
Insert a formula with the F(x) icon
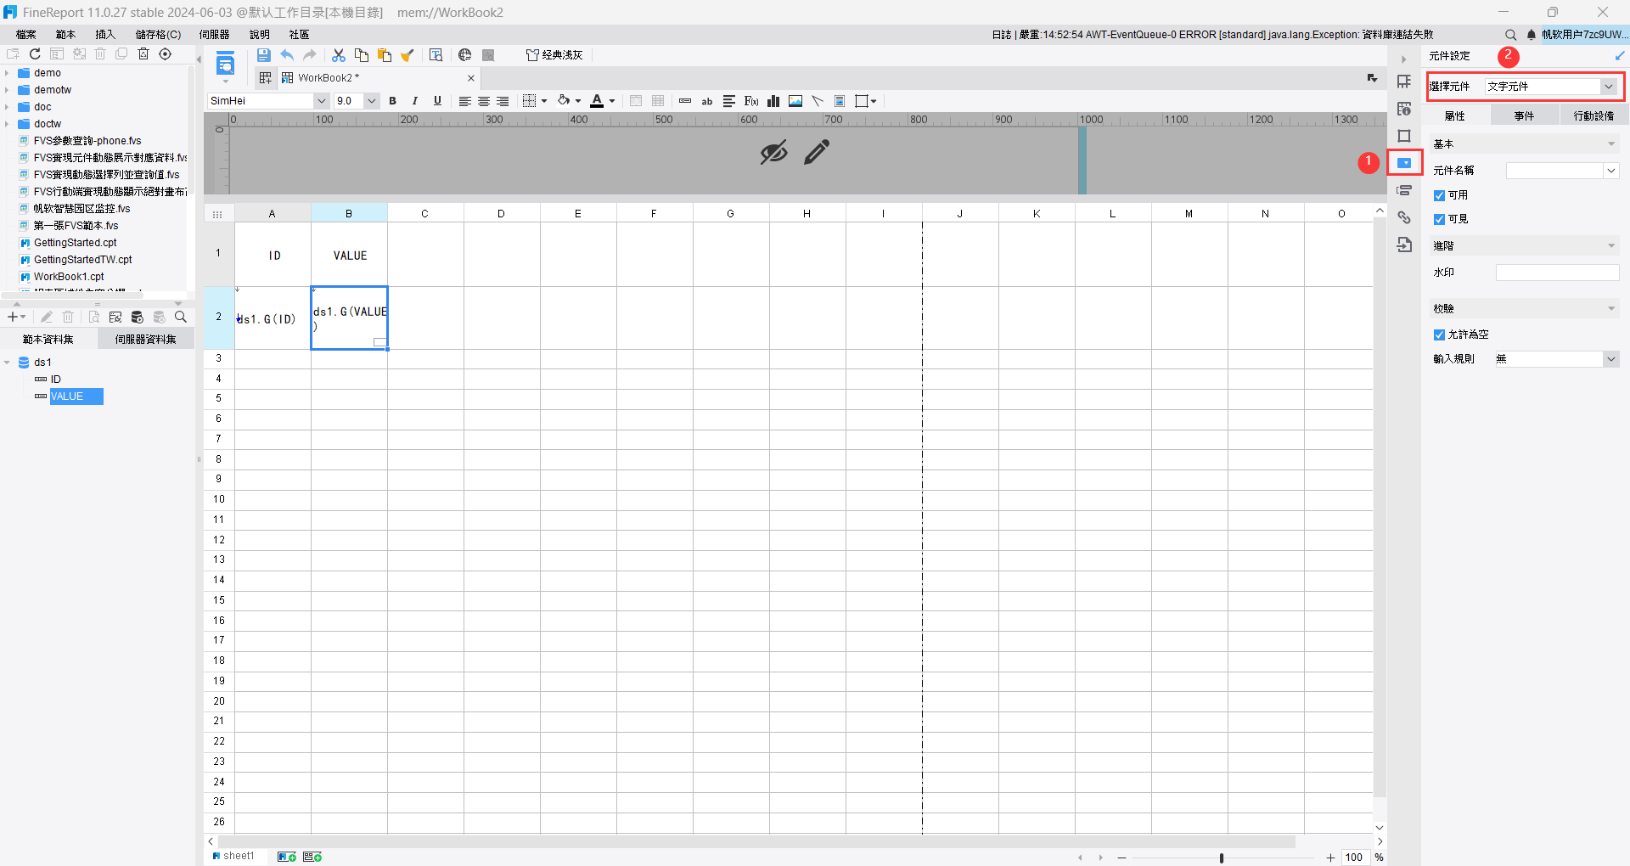tap(751, 101)
